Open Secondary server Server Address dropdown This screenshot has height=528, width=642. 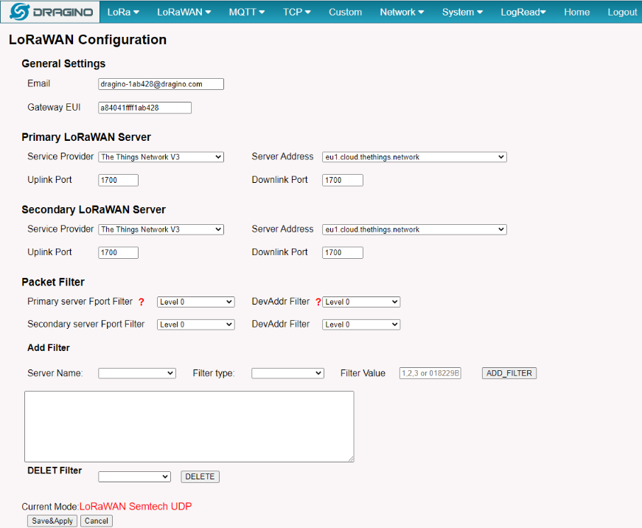pos(414,229)
